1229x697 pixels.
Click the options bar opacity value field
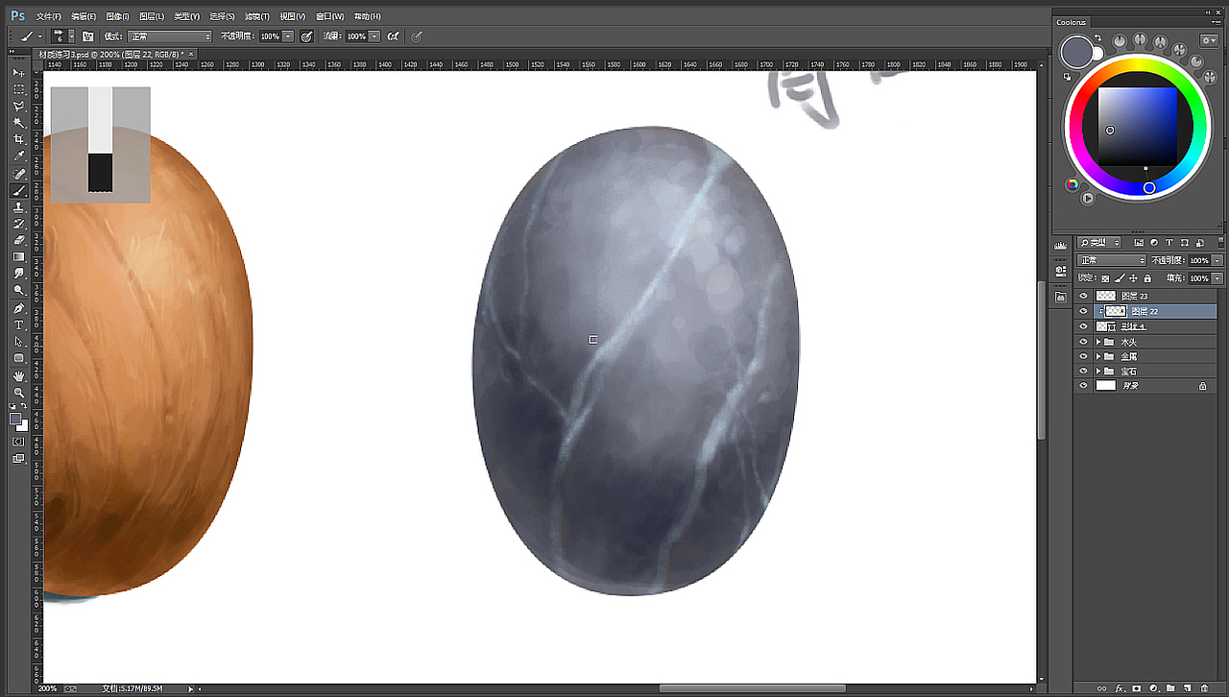pos(270,36)
